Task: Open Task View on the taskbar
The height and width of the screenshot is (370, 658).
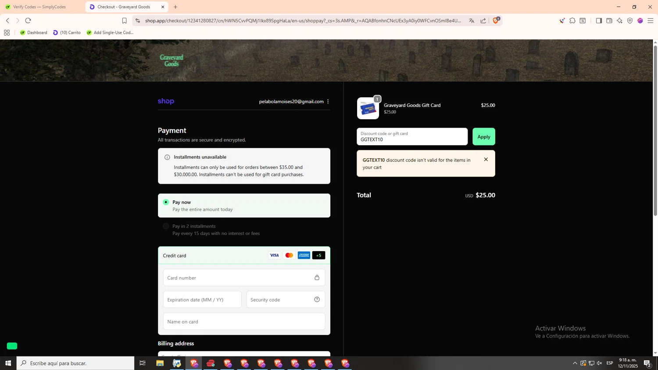Action: click(x=143, y=363)
